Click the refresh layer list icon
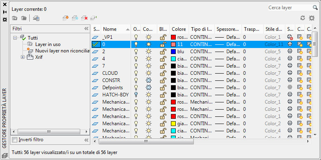Image resolution: width=321 pixels, height=160 pixels. point(303,18)
